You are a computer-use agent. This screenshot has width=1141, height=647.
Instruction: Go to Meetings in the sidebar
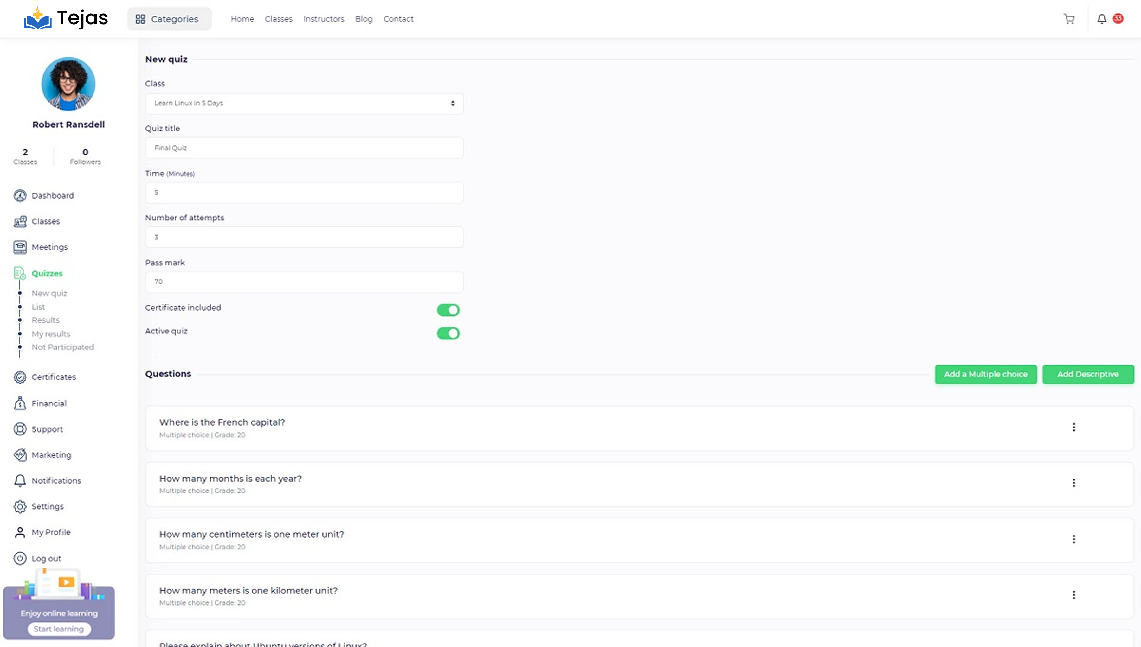click(49, 247)
